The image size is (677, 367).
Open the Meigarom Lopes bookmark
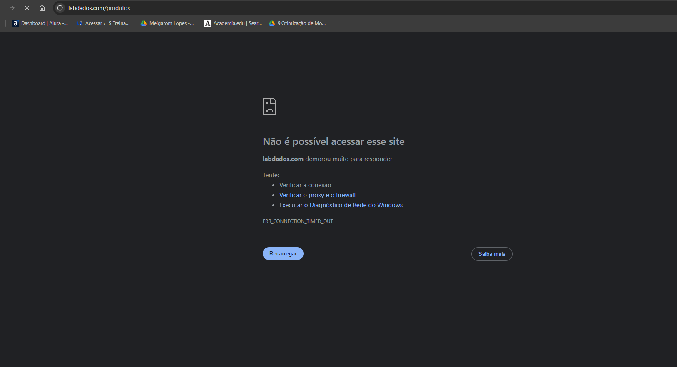167,23
